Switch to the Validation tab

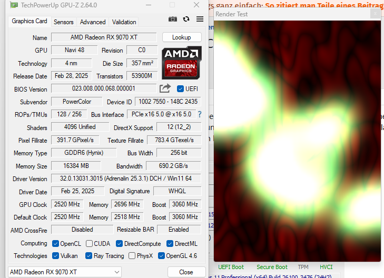pos(124,22)
